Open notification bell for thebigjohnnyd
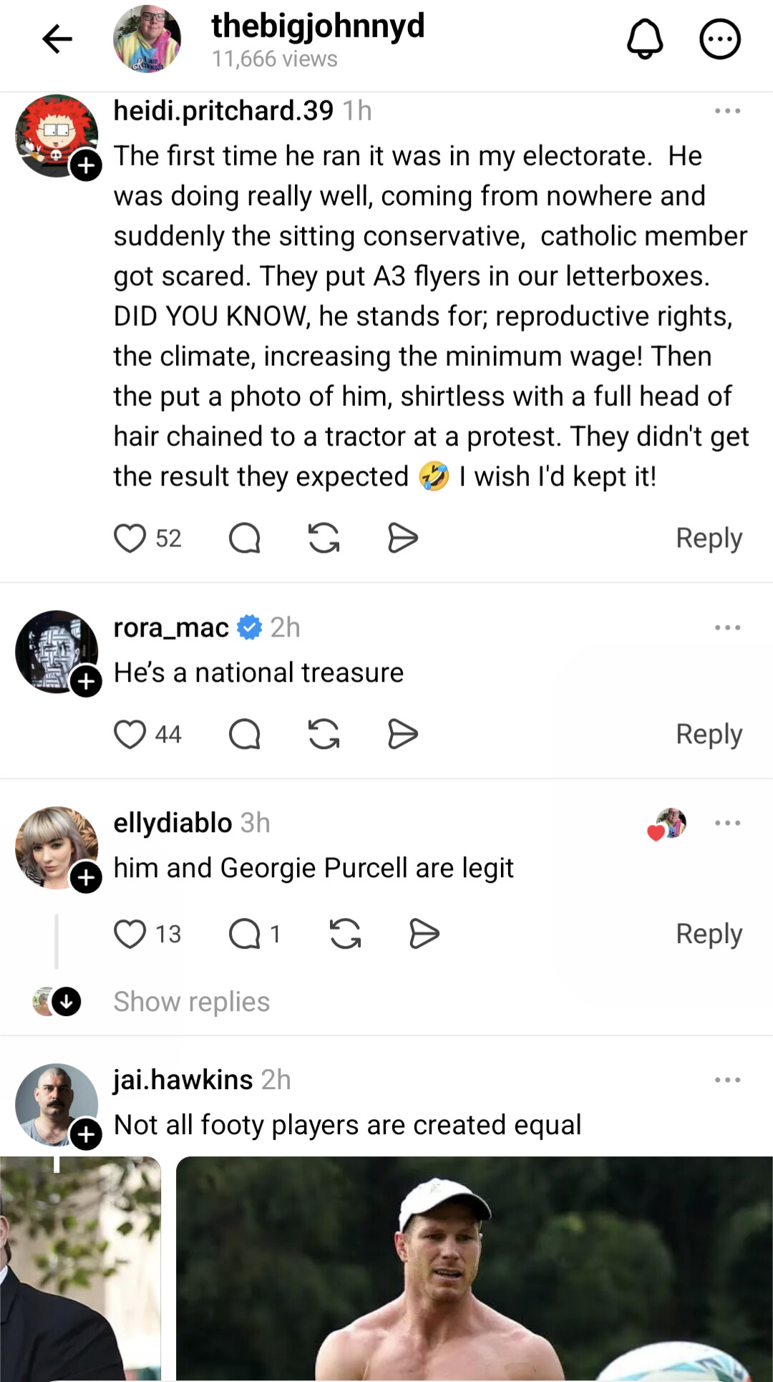This screenshot has height=1382, width=773. click(645, 39)
